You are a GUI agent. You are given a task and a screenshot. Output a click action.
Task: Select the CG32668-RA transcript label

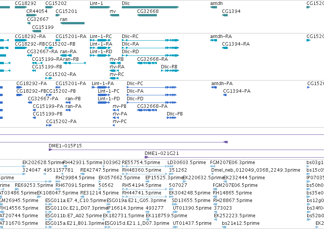pyautogui.click(x=152, y=59)
